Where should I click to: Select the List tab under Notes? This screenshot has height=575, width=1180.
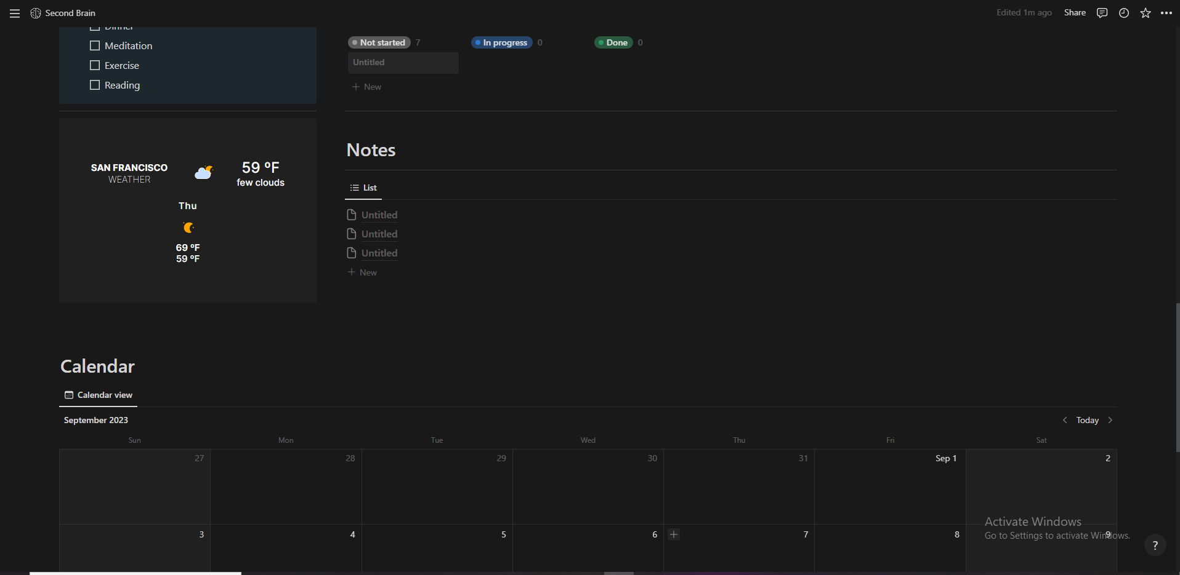pos(363,188)
